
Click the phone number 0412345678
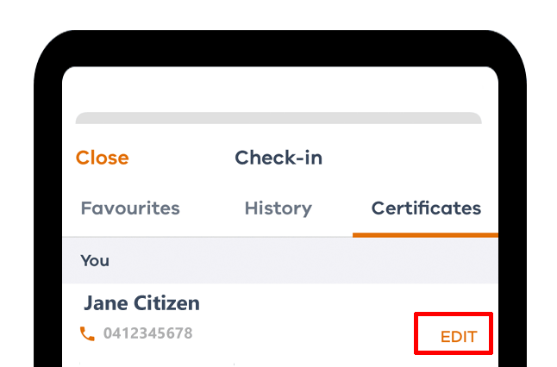coord(148,333)
